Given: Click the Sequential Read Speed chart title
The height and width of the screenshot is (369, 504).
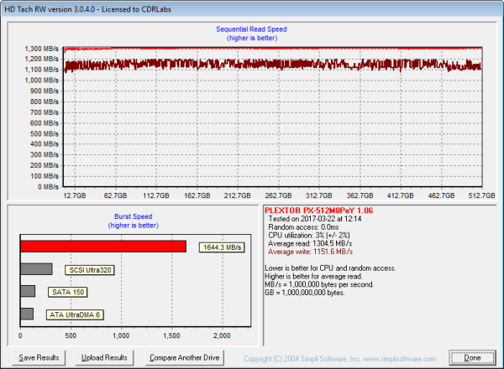Looking at the screenshot, I should pos(252,29).
